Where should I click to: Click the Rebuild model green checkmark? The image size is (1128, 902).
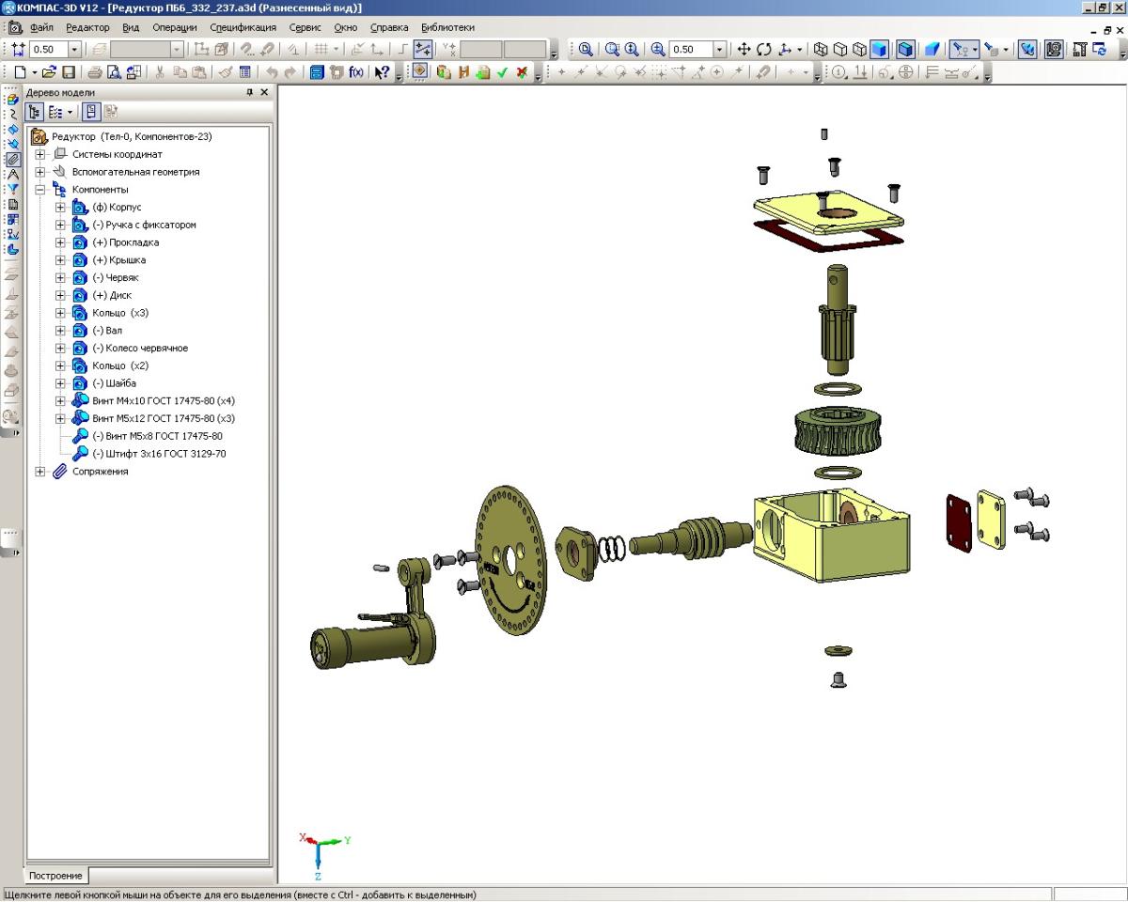pos(502,71)
